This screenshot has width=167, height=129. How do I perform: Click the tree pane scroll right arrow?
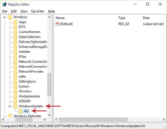pyautogui.click(x=45, y=119)
